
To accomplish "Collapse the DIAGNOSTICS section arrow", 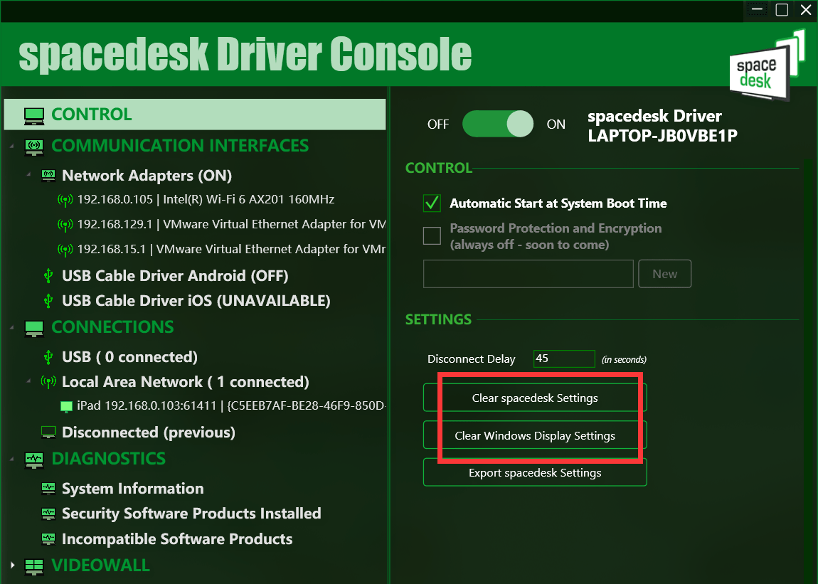I will pos(12,460).
